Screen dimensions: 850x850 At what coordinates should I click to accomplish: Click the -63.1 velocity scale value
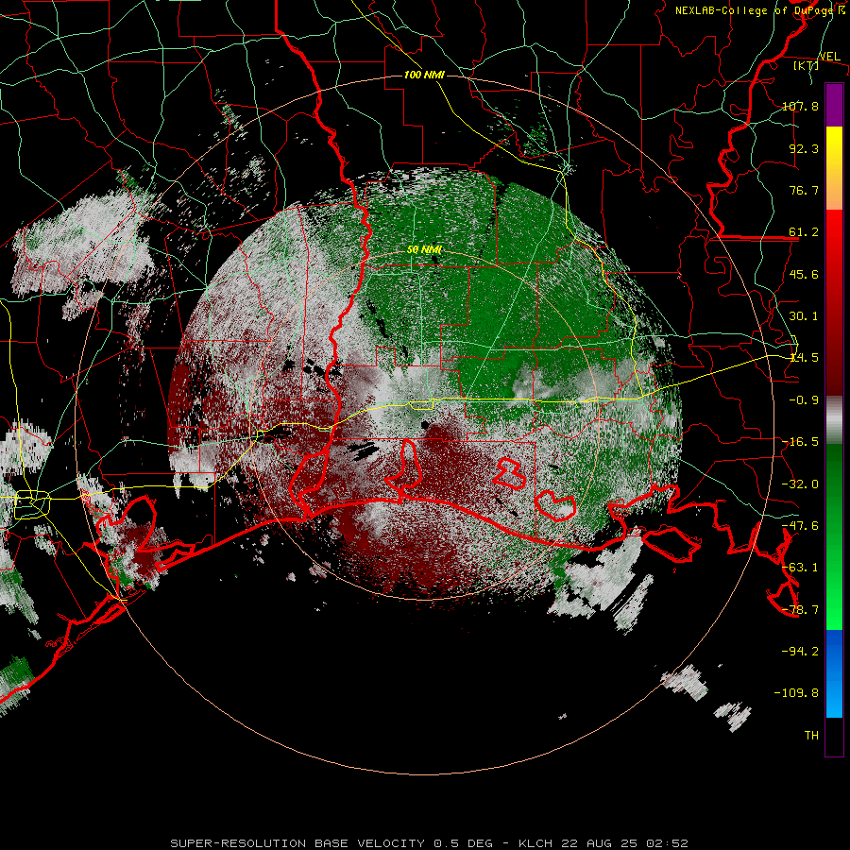[x=800, y=568]
